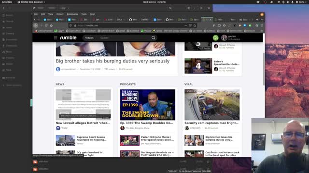Click the WXYZ channel avatar
Image resolution: width=309 pixels, height=173 pixels.
tap(58, 128)
